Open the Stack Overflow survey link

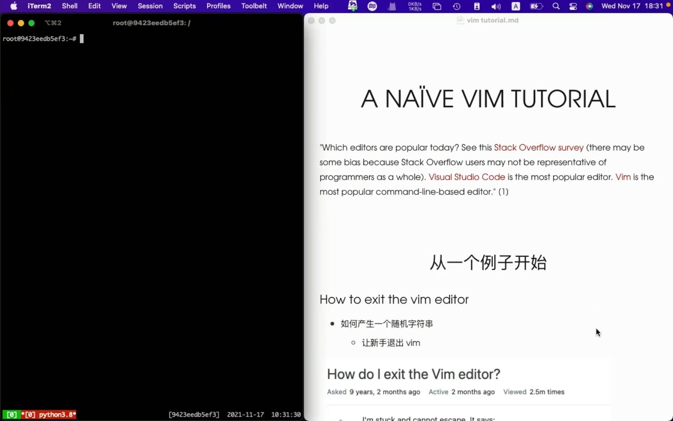tap(539, 147)
